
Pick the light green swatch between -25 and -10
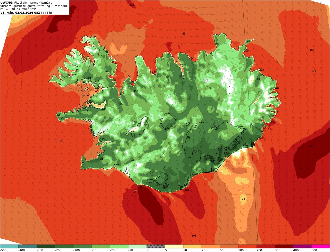pyautogui.click(x=119, y=246)
